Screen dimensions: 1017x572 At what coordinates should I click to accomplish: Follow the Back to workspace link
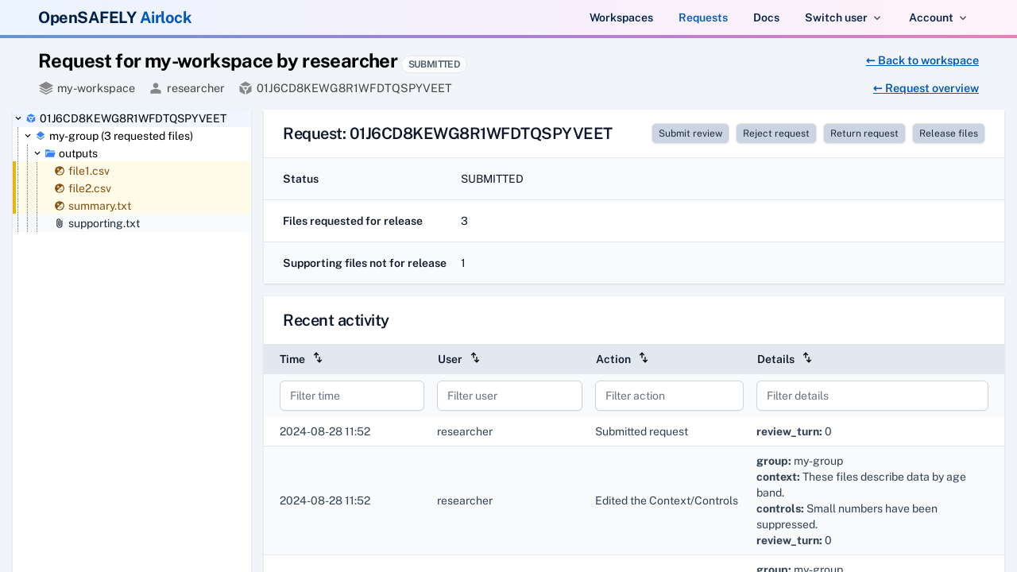point(922,60)
